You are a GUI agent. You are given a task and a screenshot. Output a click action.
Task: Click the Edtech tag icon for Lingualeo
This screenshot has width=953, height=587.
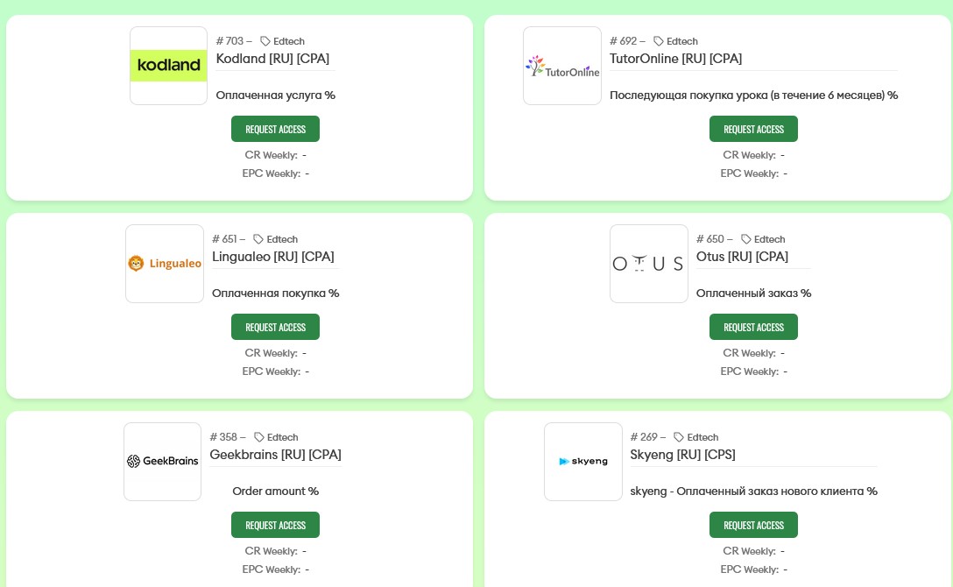[258, 239]
